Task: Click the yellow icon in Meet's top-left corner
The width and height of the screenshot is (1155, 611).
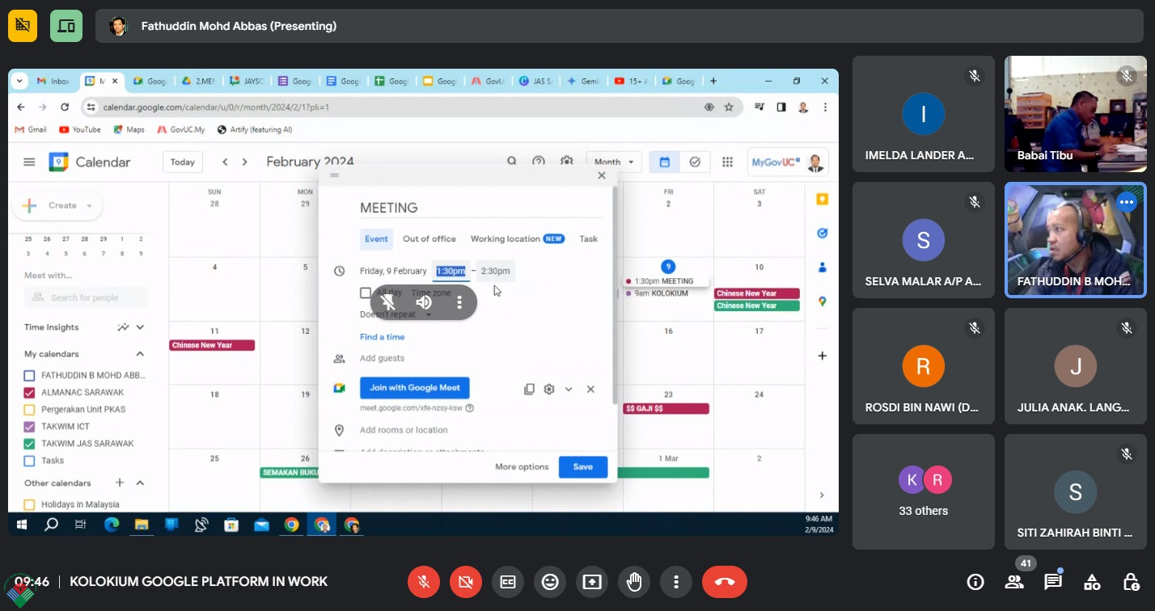Action: (23, 26)
